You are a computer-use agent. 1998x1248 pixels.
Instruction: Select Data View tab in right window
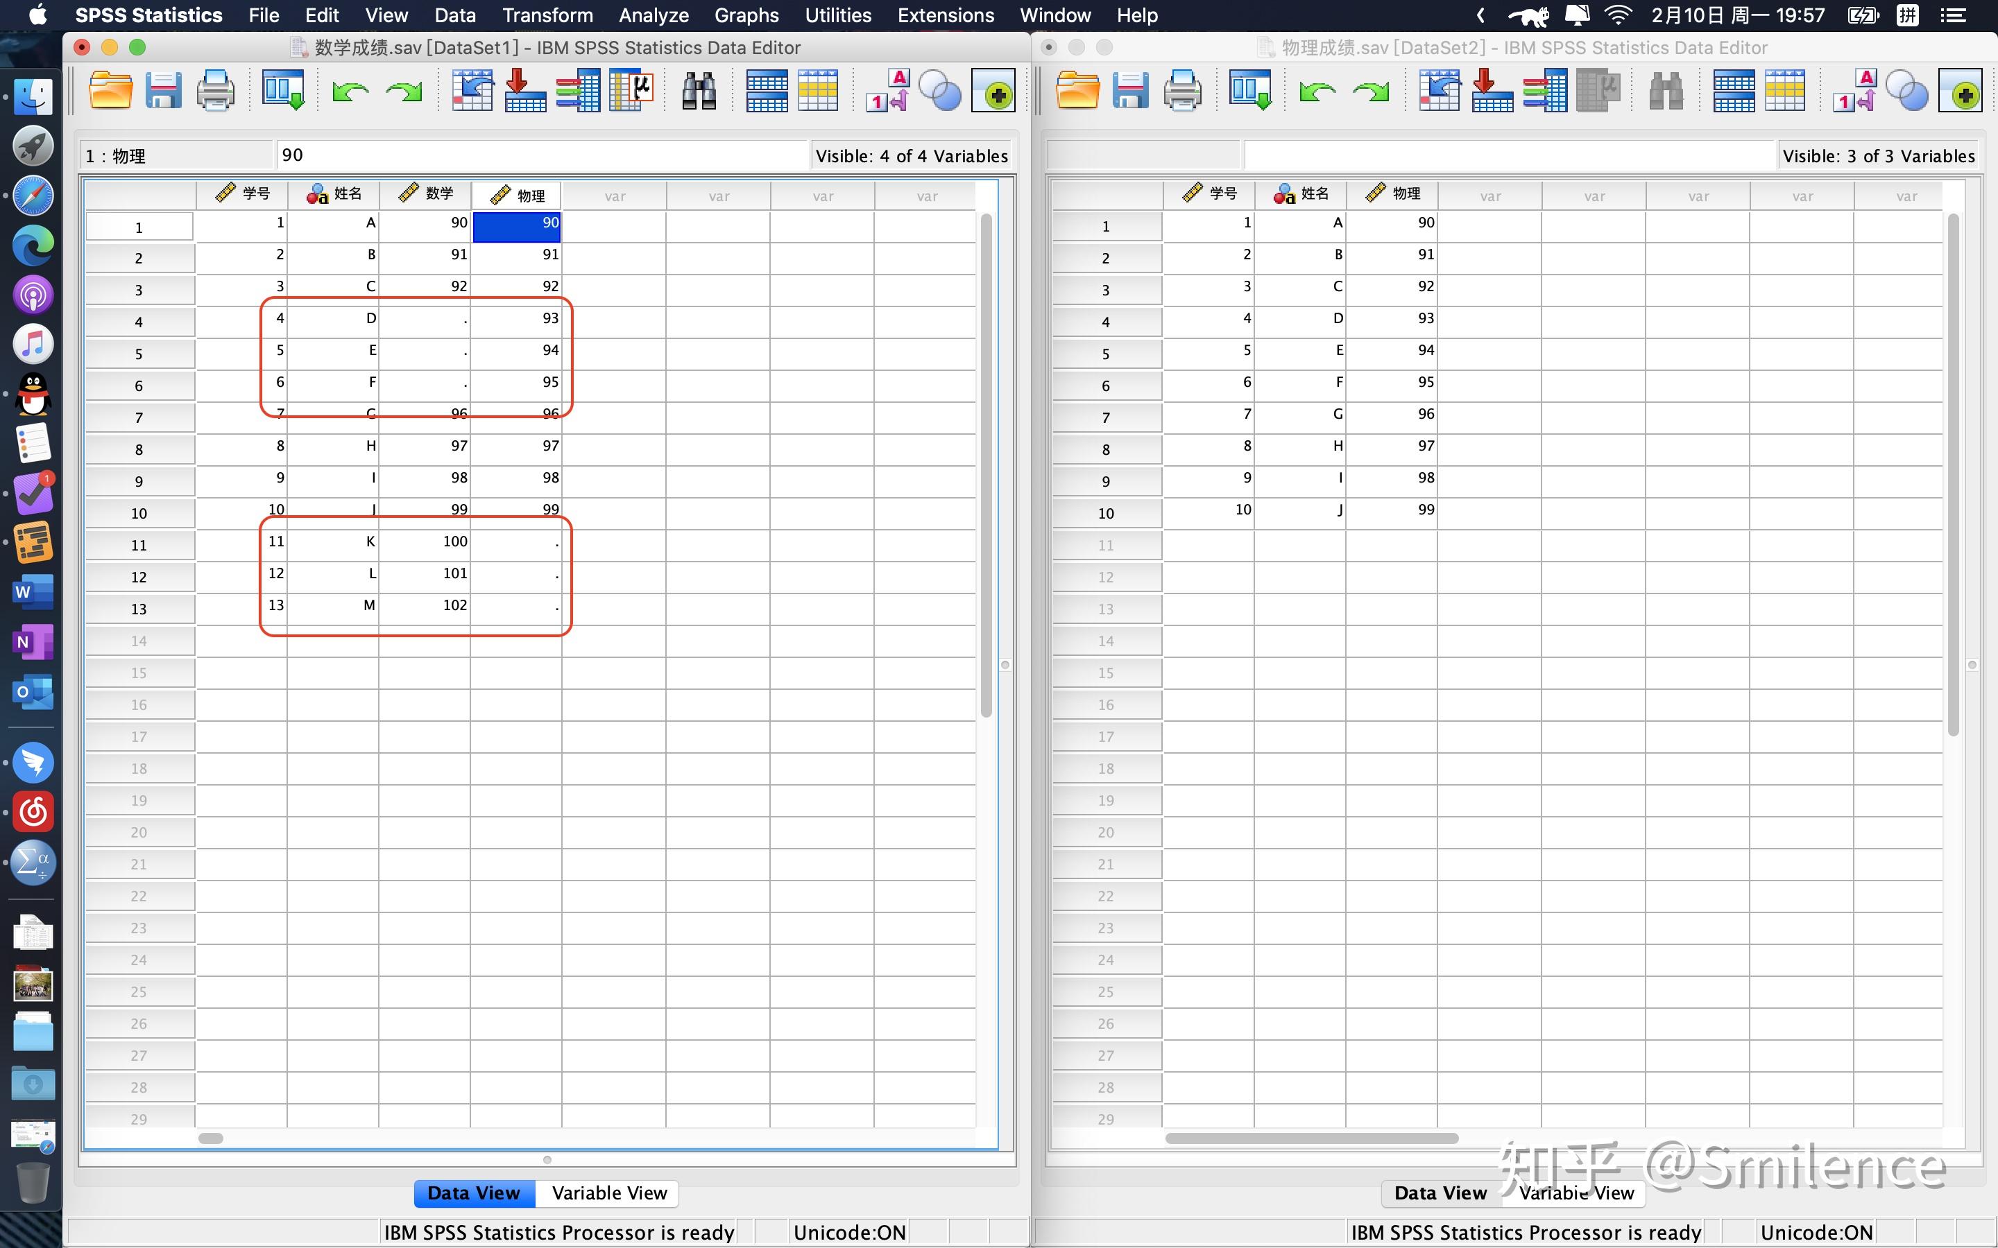[x=1440, y=1193]
